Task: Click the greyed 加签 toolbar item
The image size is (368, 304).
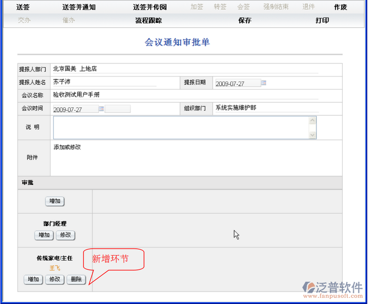Action: (197, 7)
